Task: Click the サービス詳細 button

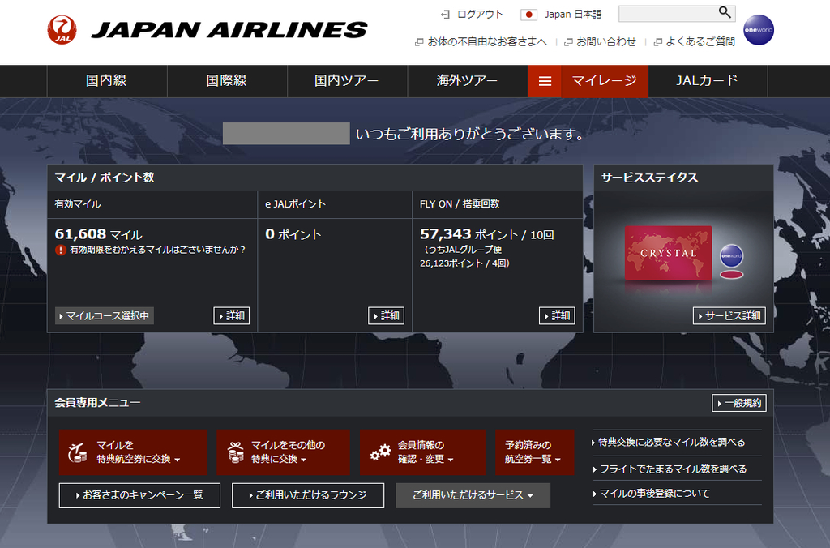Action: click(x=729, y=316)
